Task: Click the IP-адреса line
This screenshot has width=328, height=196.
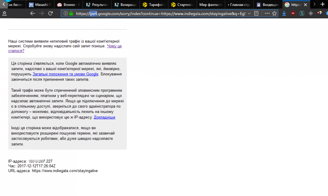Action: (x=30, y=161)
